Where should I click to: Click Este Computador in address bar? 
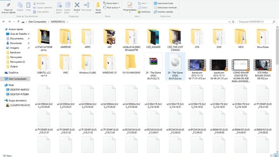tap(37, 22)
